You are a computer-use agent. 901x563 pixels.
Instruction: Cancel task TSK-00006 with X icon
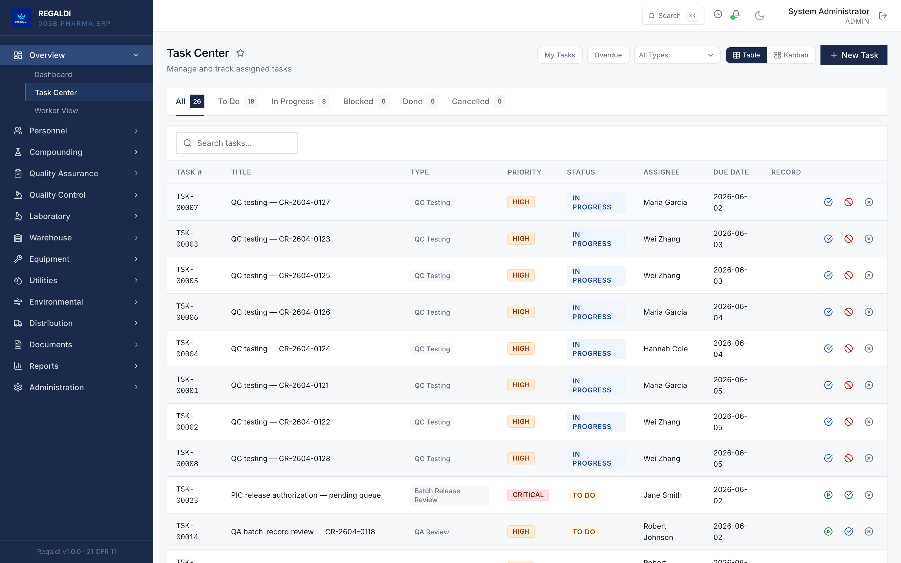869,312
